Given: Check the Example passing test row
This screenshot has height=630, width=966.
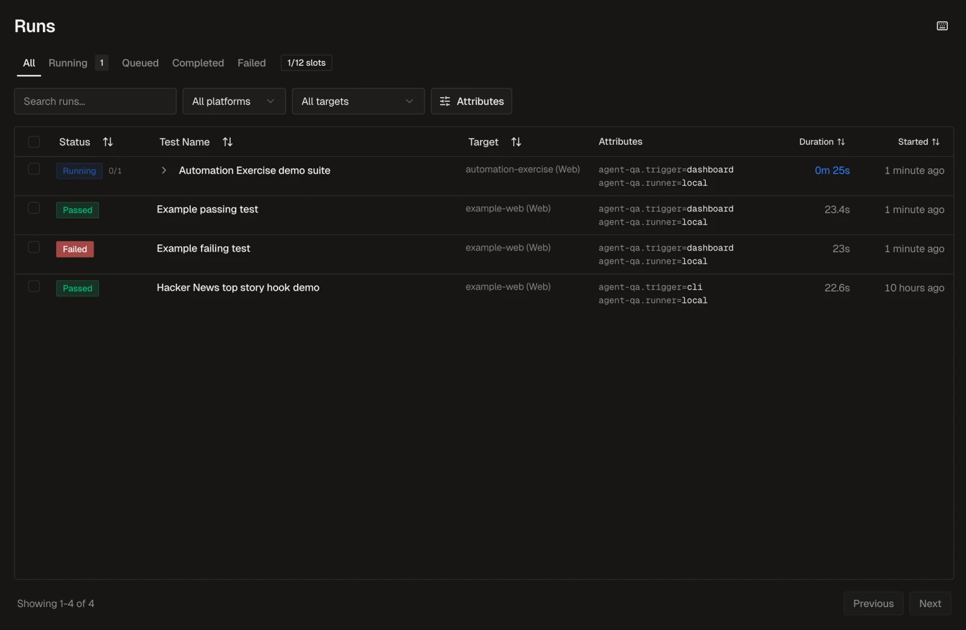Looking at the screenshot, I should click(34, 208).
